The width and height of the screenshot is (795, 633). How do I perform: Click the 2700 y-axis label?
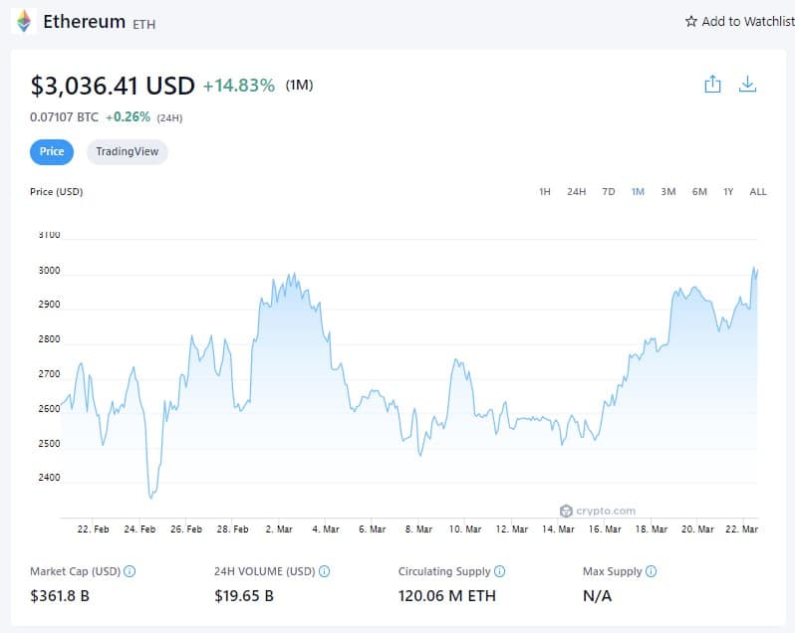point(49,374)
